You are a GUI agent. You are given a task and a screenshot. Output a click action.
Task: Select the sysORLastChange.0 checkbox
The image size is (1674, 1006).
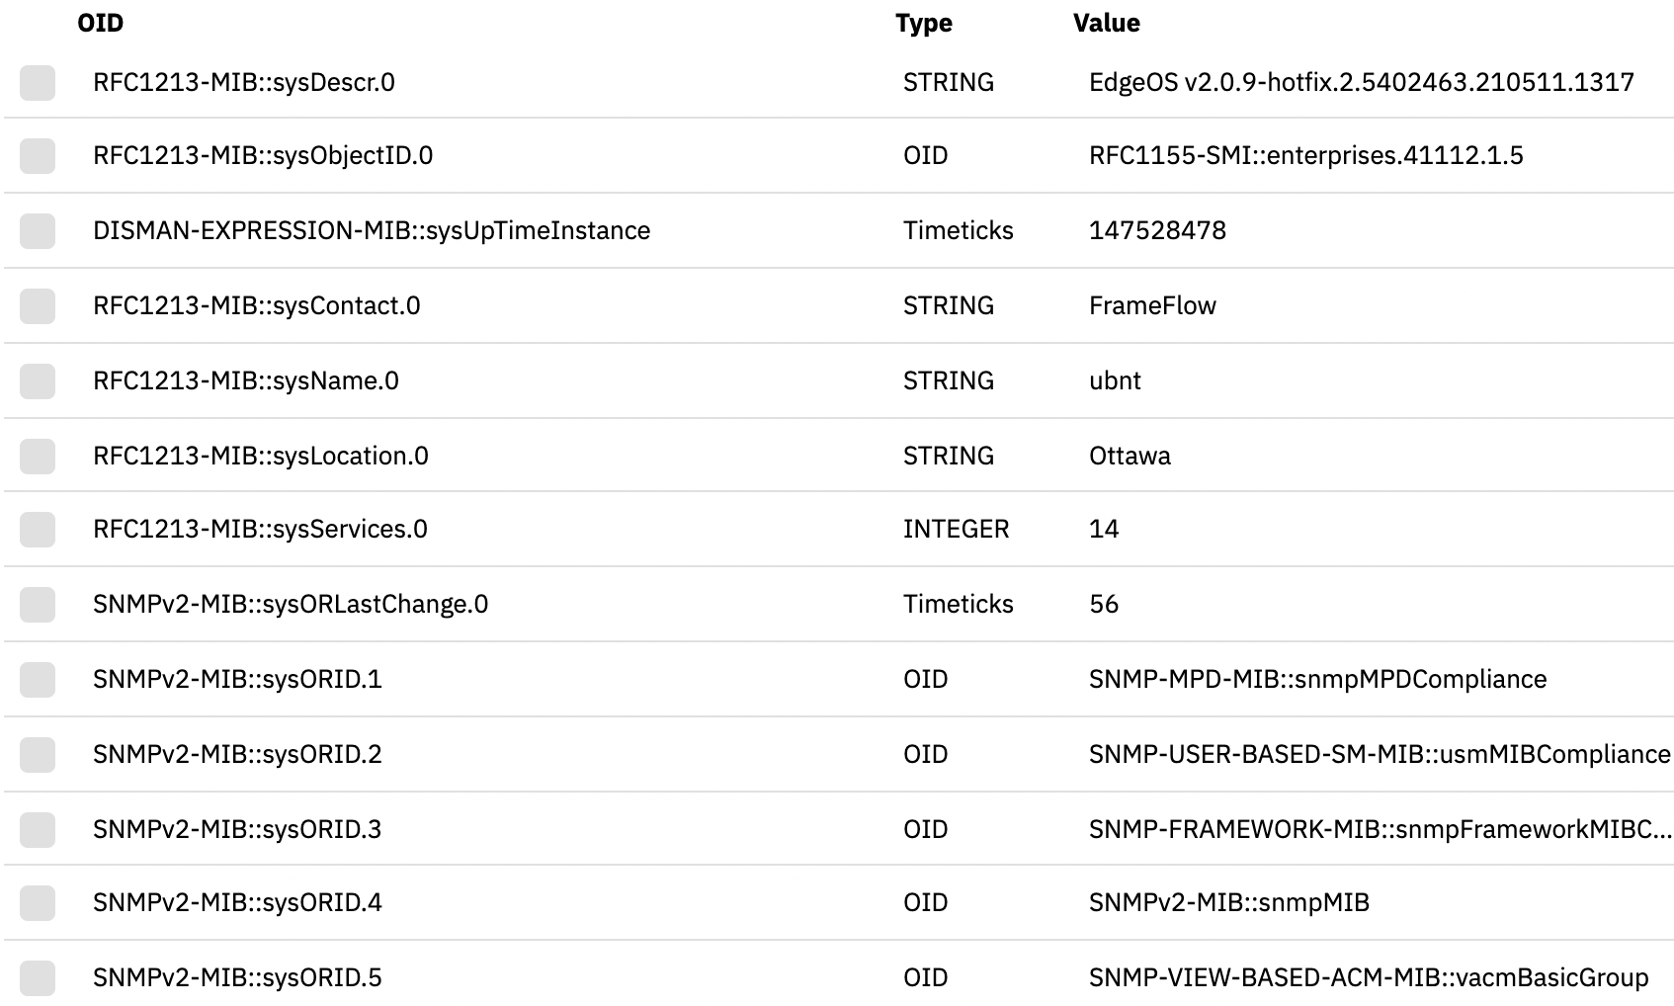point(38,605)
